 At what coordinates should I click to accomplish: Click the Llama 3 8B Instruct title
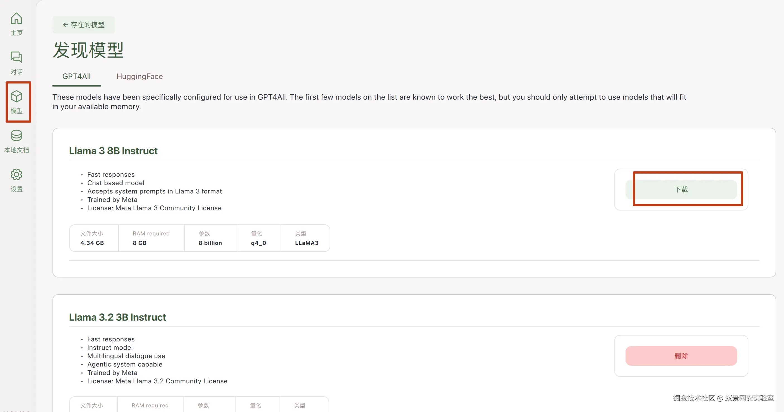113,151
